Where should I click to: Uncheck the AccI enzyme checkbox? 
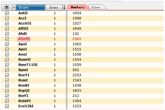[x=7, y=18]
